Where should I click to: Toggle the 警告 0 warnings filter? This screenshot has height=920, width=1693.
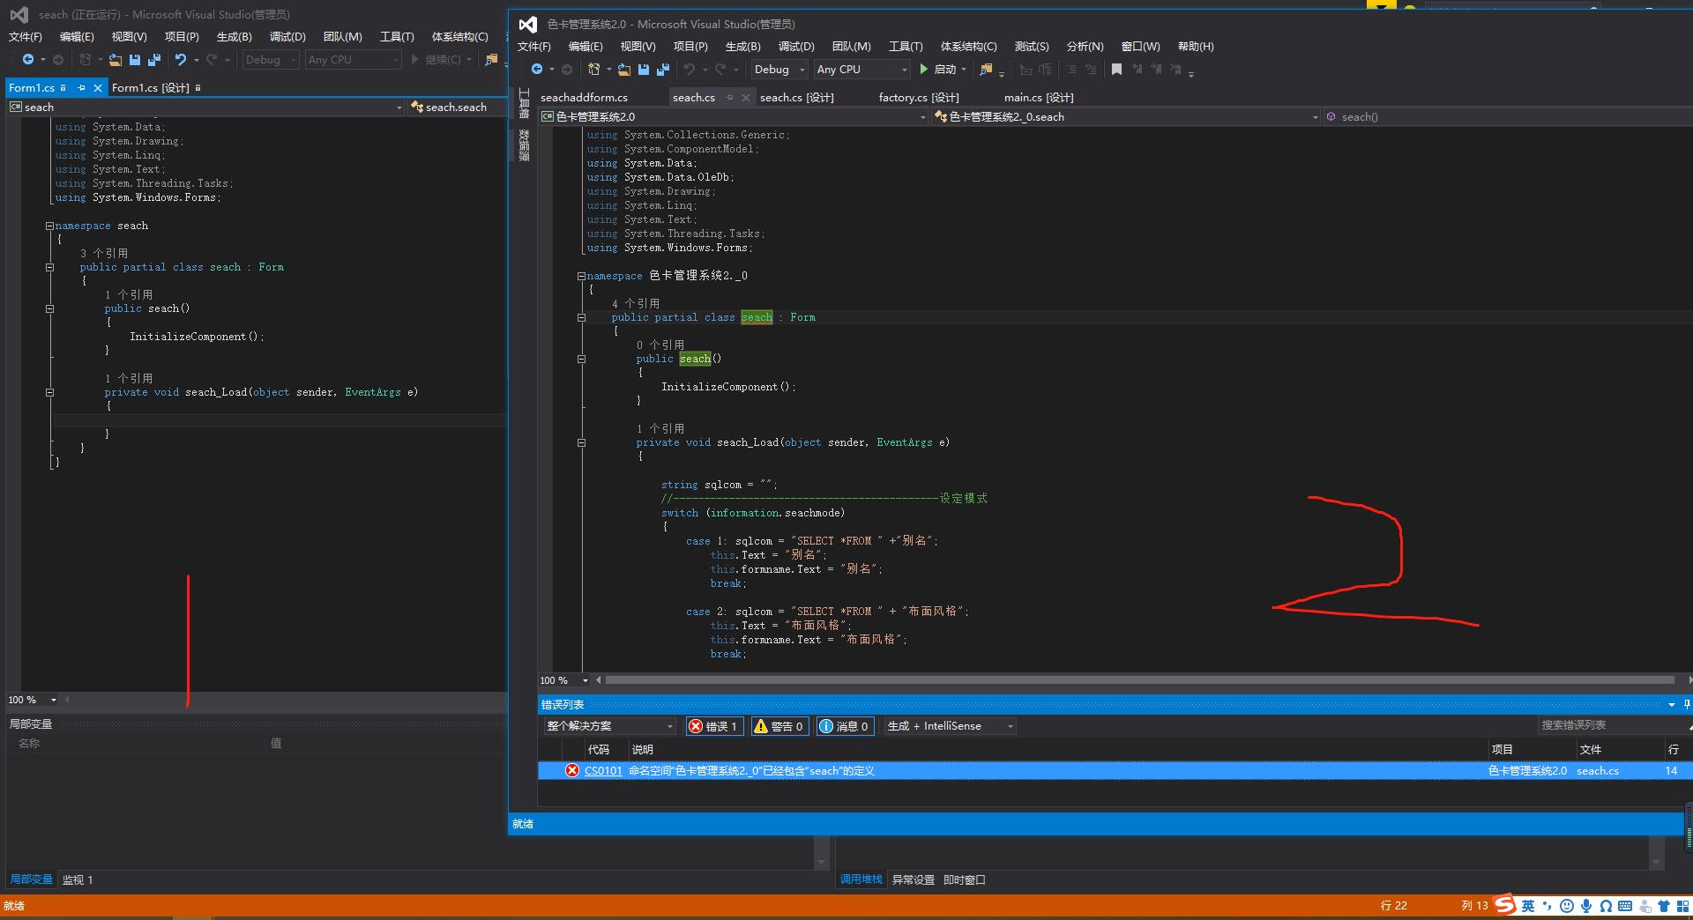click(x=779, y=726)
